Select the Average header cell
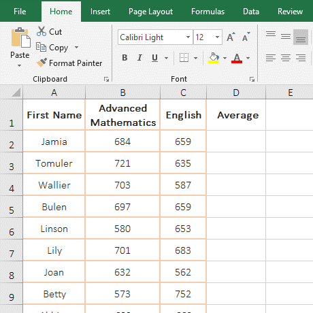313x313 pixels. pyautogui.click(x=236, y=115)
